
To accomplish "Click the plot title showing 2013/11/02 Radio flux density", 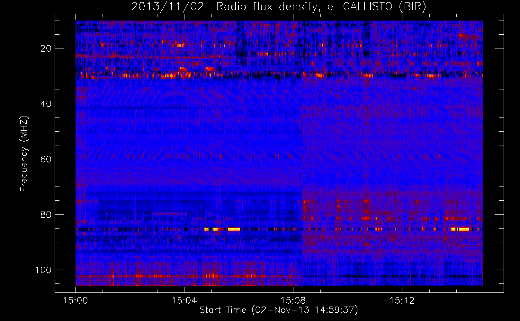I will pyautogui.click(x=279, y=6).
